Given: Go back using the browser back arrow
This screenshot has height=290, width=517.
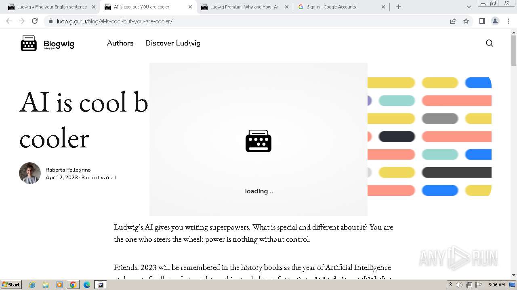Looking at the screenshot, I should [9, 21].
